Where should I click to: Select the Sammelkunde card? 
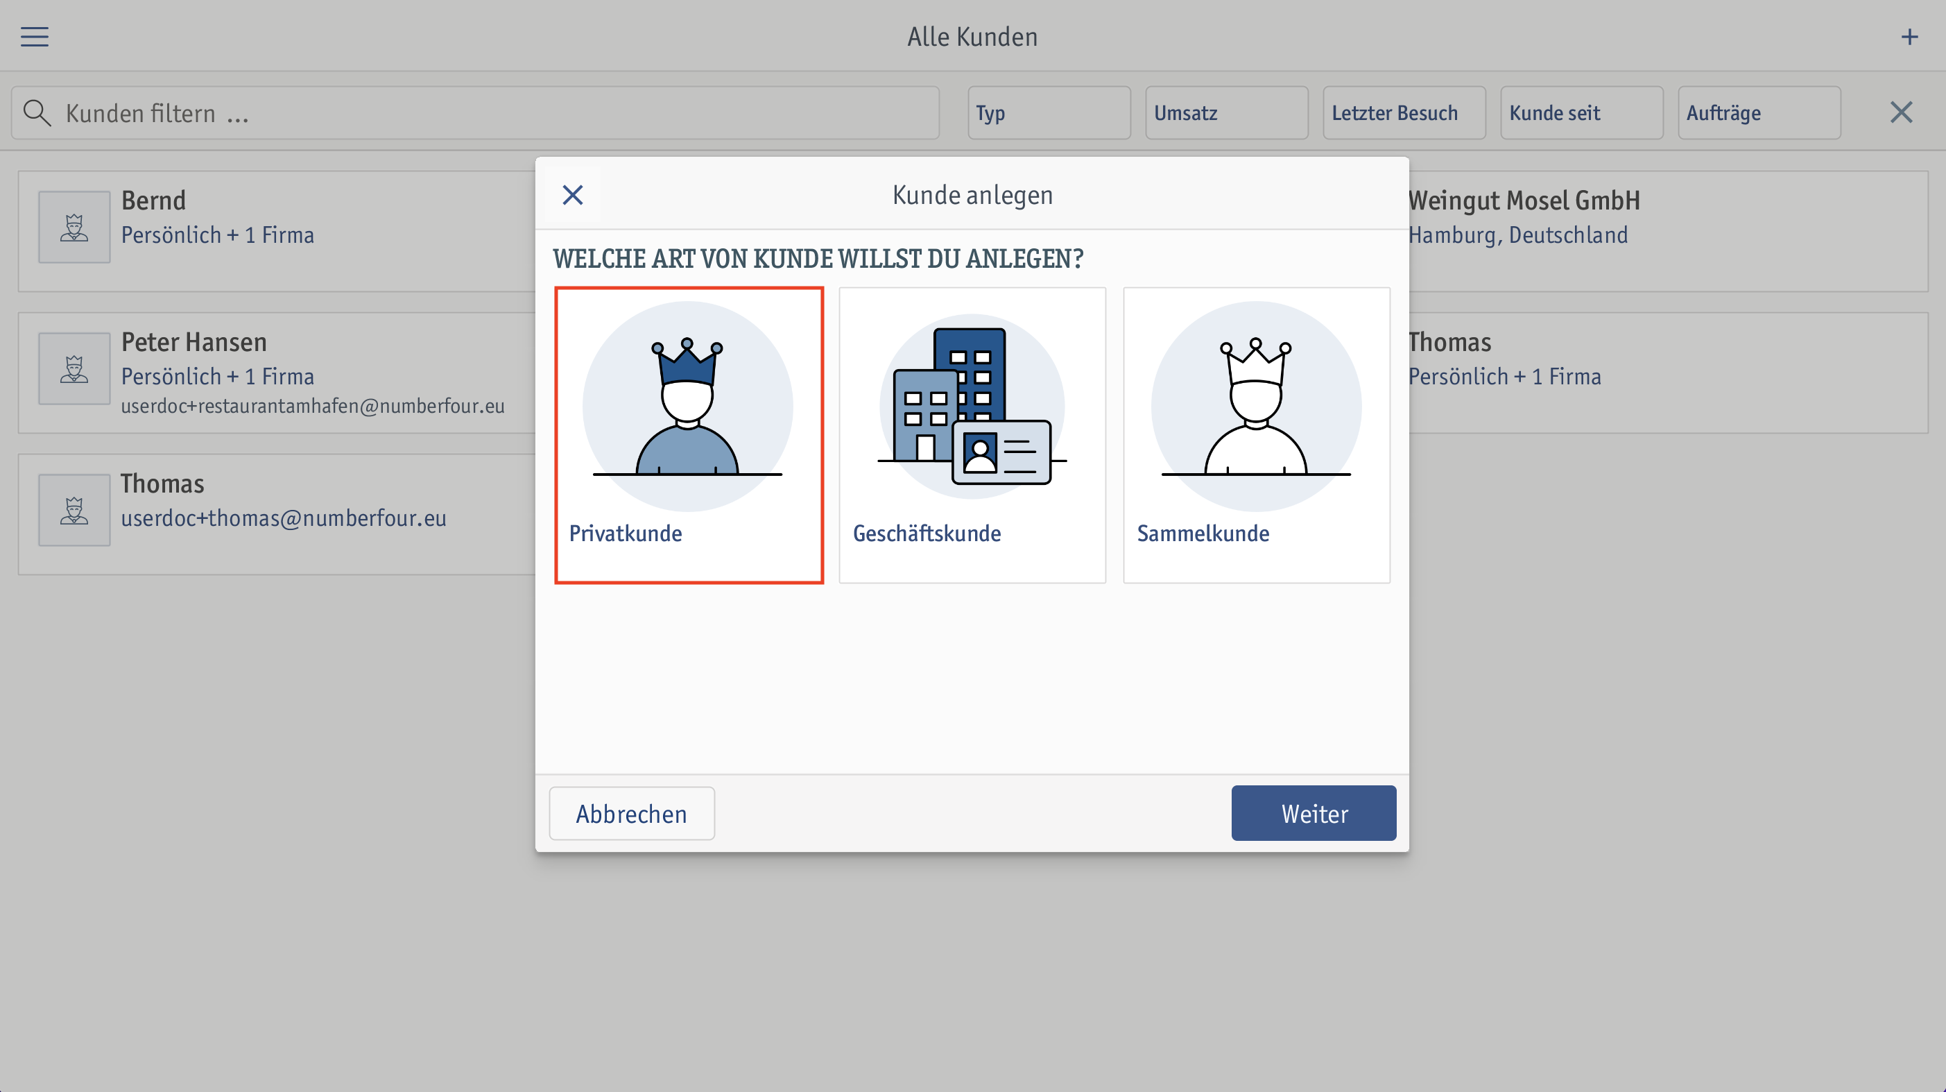1256,434
